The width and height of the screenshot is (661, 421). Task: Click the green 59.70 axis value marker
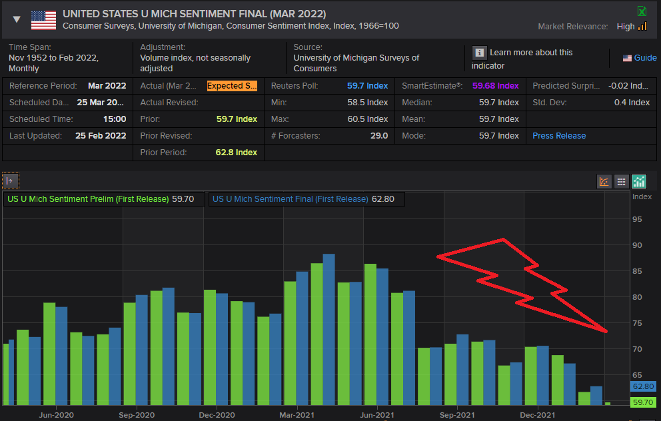(643, 402)
